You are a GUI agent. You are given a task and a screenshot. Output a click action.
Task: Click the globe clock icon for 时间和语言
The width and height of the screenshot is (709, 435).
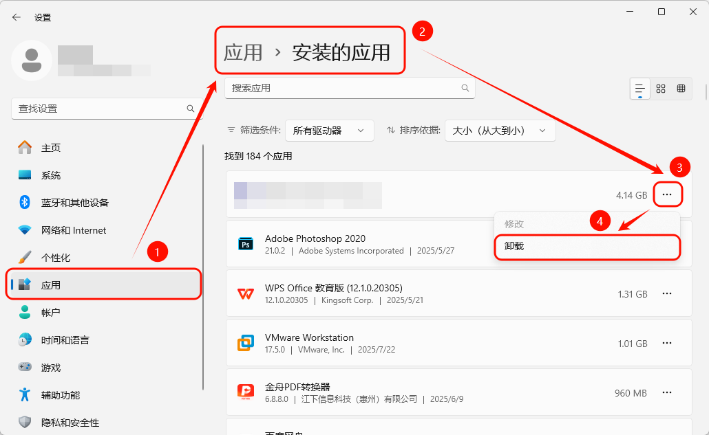tap(25, 339)
